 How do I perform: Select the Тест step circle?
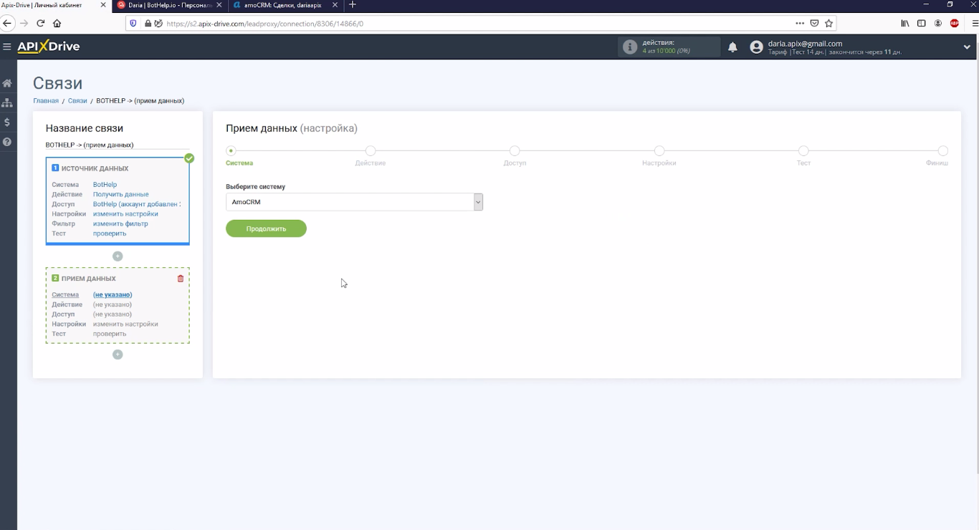tap(803, 151)
